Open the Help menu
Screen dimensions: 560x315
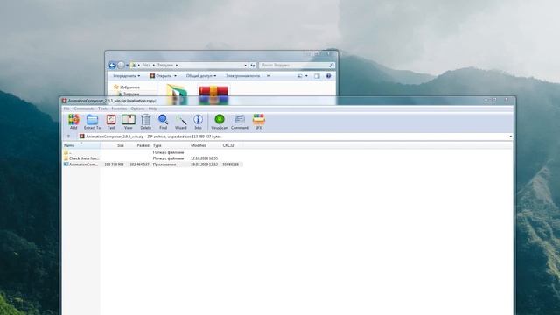click(153, 108)
